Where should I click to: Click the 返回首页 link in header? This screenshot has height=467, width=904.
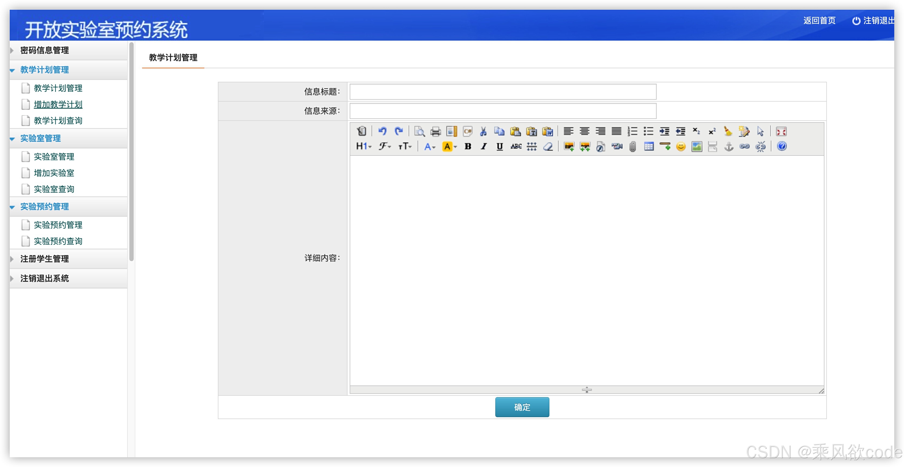point(820,20)
